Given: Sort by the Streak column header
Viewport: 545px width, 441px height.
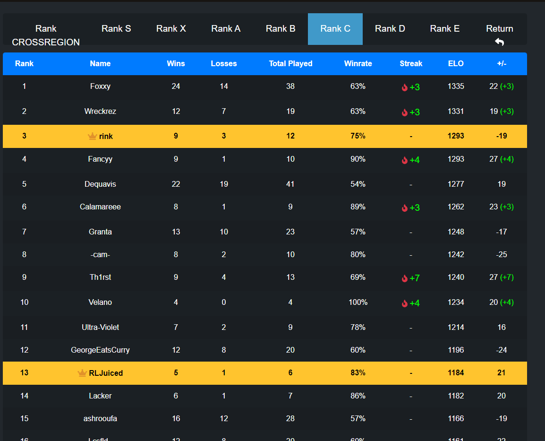Looking at the screenshot, I should (411, 64).
